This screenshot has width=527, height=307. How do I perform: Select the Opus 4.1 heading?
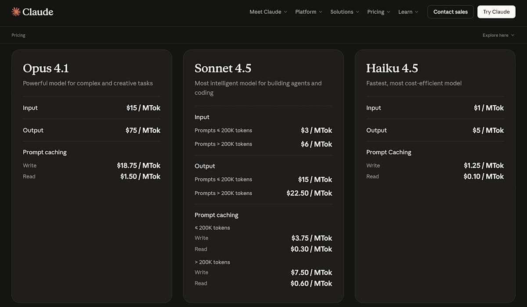(46, 68)
